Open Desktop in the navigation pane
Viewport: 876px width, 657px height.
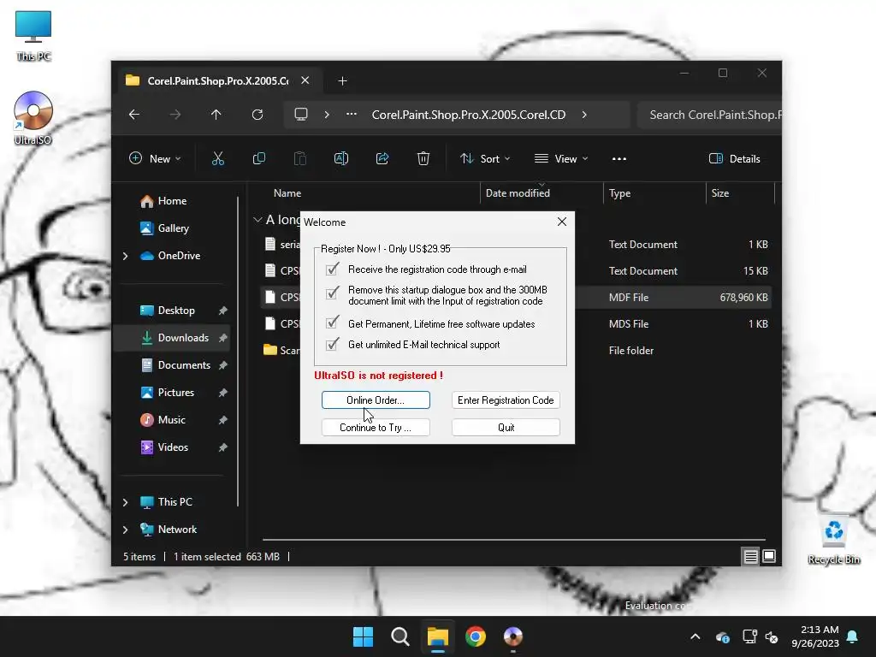coord(172,311)
